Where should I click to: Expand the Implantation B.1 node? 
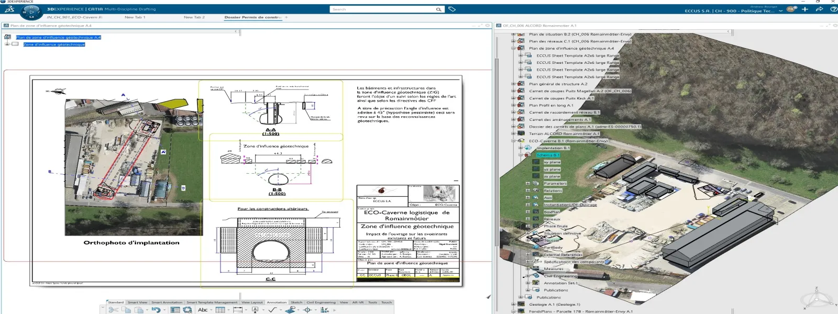521,148
